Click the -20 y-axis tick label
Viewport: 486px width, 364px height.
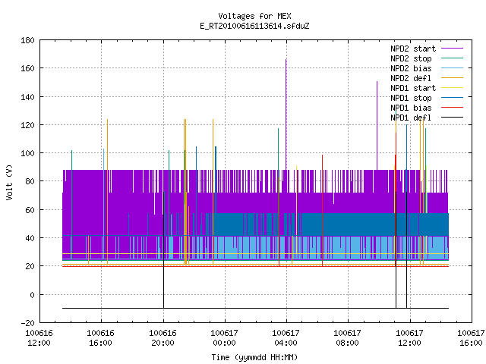pos(27,323)
